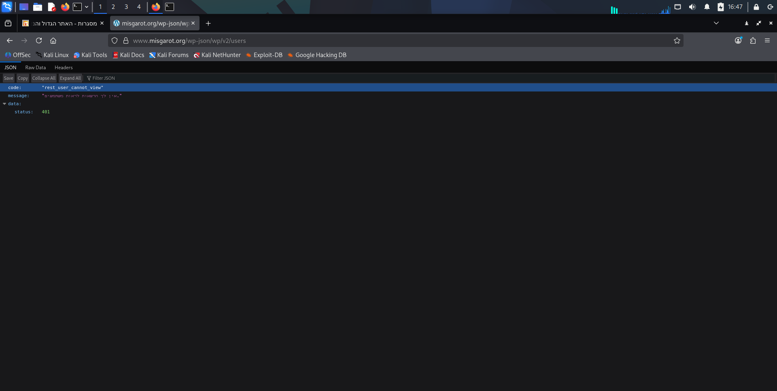777x391 pixels.
Task: Open the Kali Docs bookmark
Action: click(x=128, y=55)
